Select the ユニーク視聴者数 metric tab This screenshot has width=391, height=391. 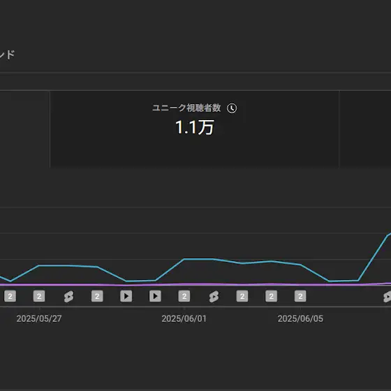point(195,129)
